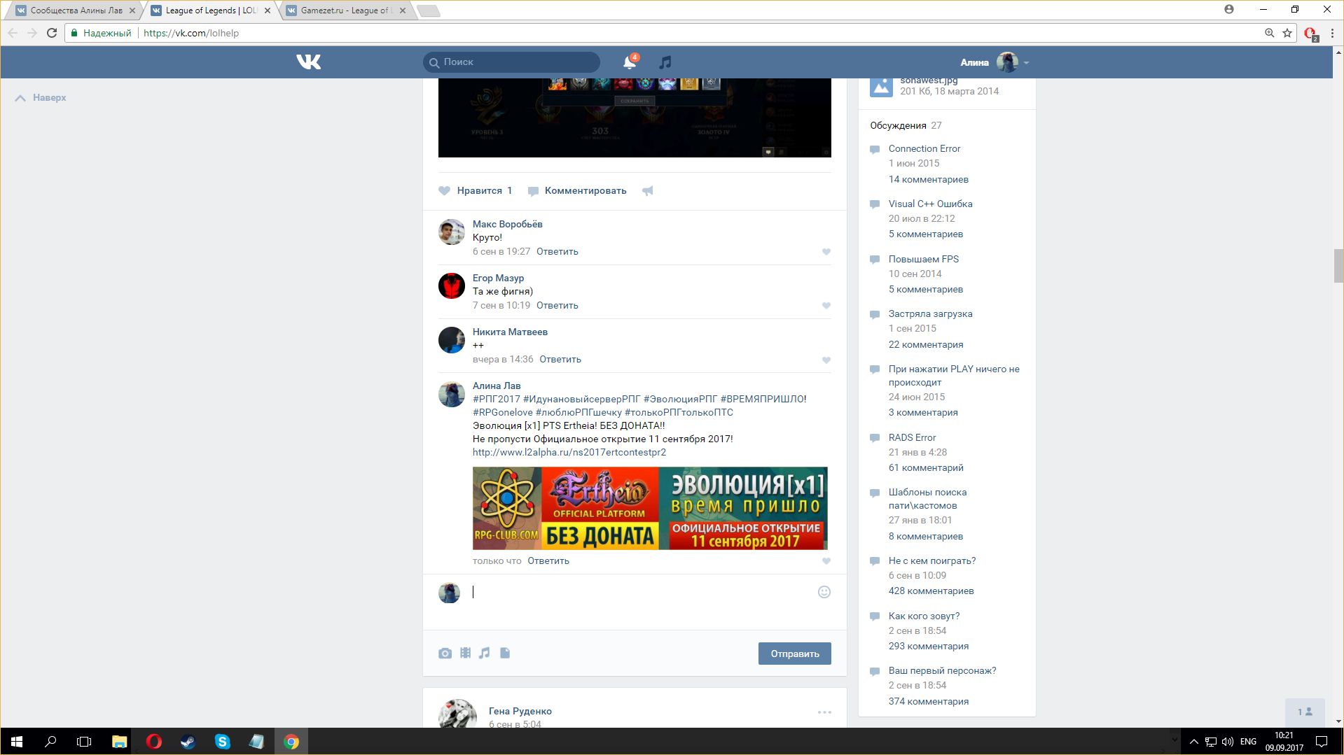The height and width of the screenshot is (755, 1344).
Task: Open Steam from the taskbar
Action: (188, 742)
